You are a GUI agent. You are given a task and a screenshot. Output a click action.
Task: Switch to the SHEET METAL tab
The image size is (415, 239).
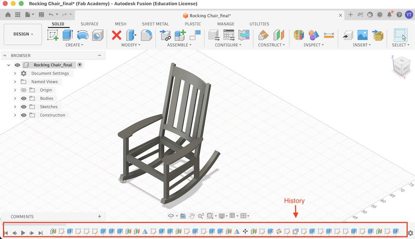[156, 24]
